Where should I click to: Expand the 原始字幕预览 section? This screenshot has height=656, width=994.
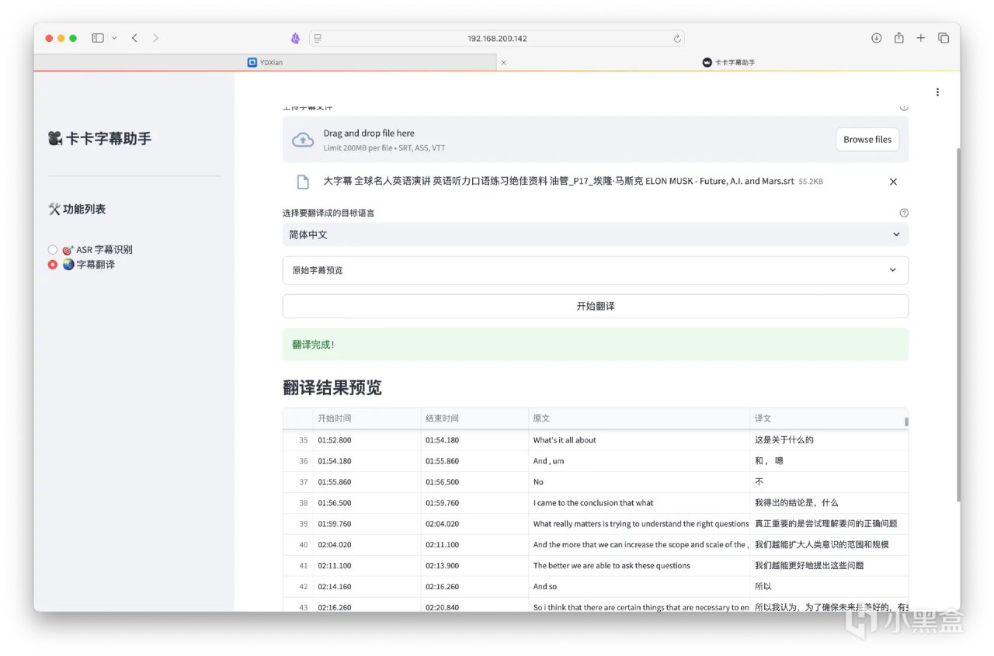pos(596,270)
